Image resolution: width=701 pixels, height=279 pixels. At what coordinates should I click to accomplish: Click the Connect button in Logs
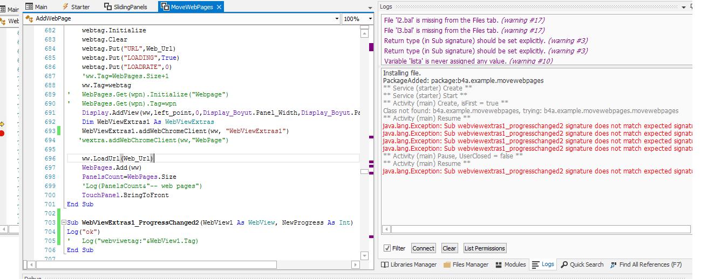423,248
